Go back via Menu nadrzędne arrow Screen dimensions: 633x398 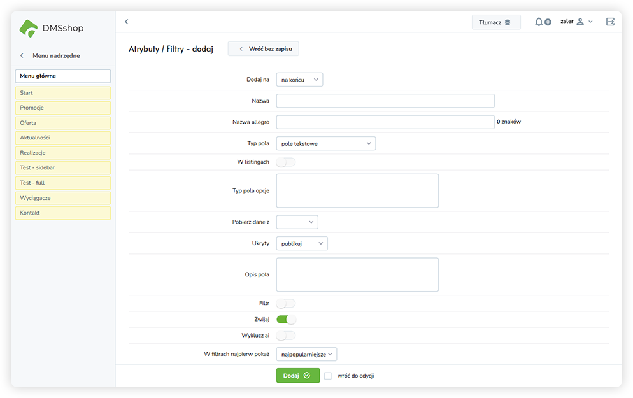pos(22,56)
